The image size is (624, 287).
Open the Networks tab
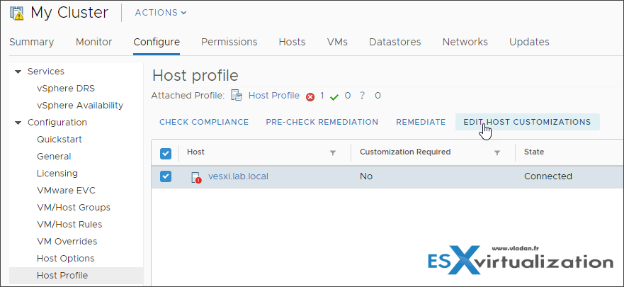click(465, 42)
